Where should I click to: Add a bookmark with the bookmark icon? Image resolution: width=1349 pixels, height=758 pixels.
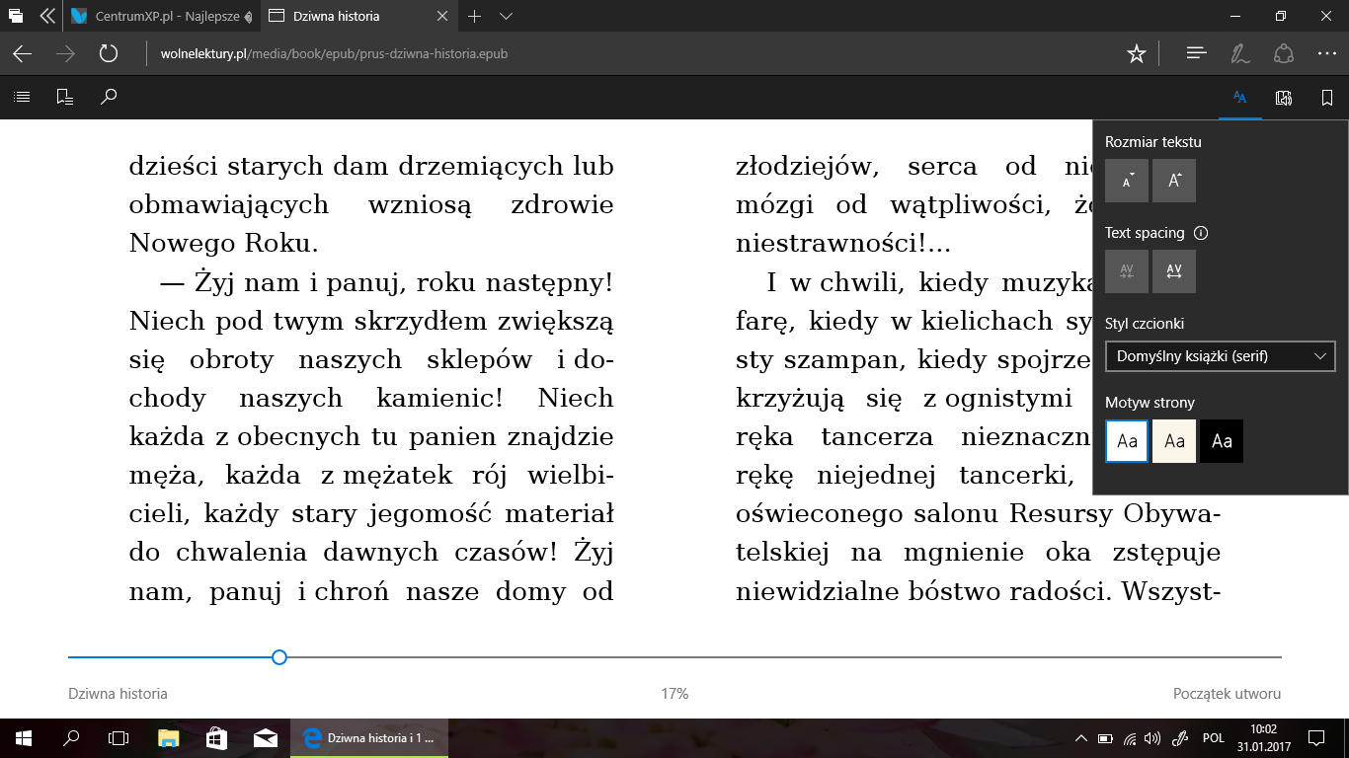tap(1327, 97)
